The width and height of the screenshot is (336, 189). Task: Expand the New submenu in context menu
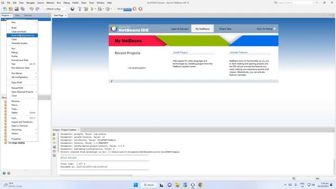[22, 22]
